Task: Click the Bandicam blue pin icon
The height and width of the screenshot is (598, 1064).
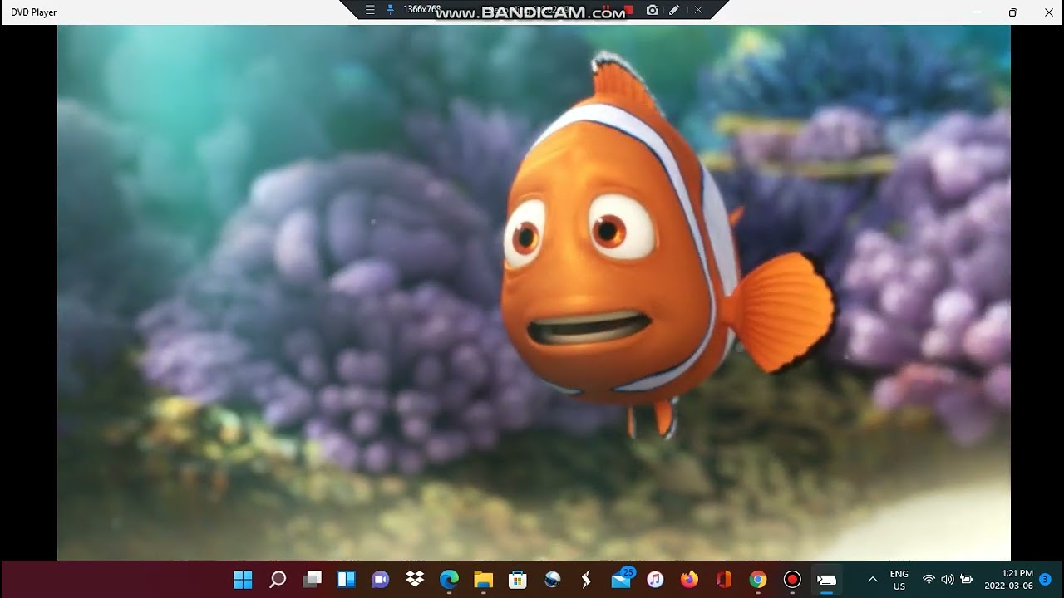Action: coord(389,10)
